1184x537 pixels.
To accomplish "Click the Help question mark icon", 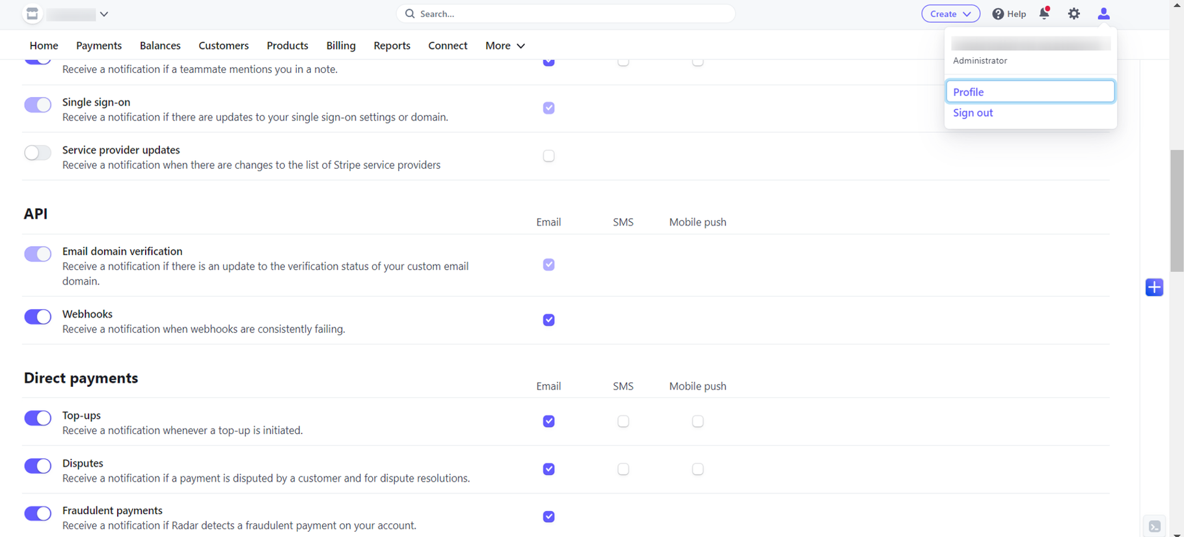I will point(998,14).
